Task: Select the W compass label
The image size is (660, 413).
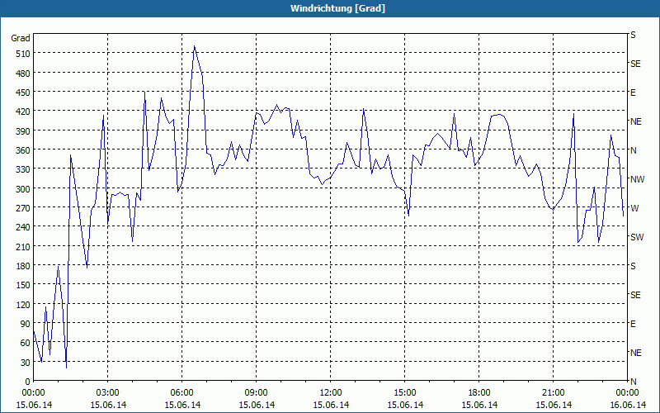Action: coord(634,208)
